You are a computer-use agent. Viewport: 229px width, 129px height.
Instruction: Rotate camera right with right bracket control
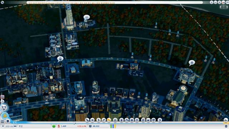point(227,7)
